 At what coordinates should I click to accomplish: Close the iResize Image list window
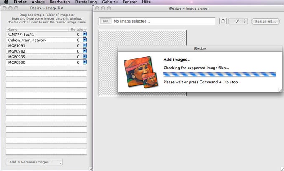(x=5, y=8)
